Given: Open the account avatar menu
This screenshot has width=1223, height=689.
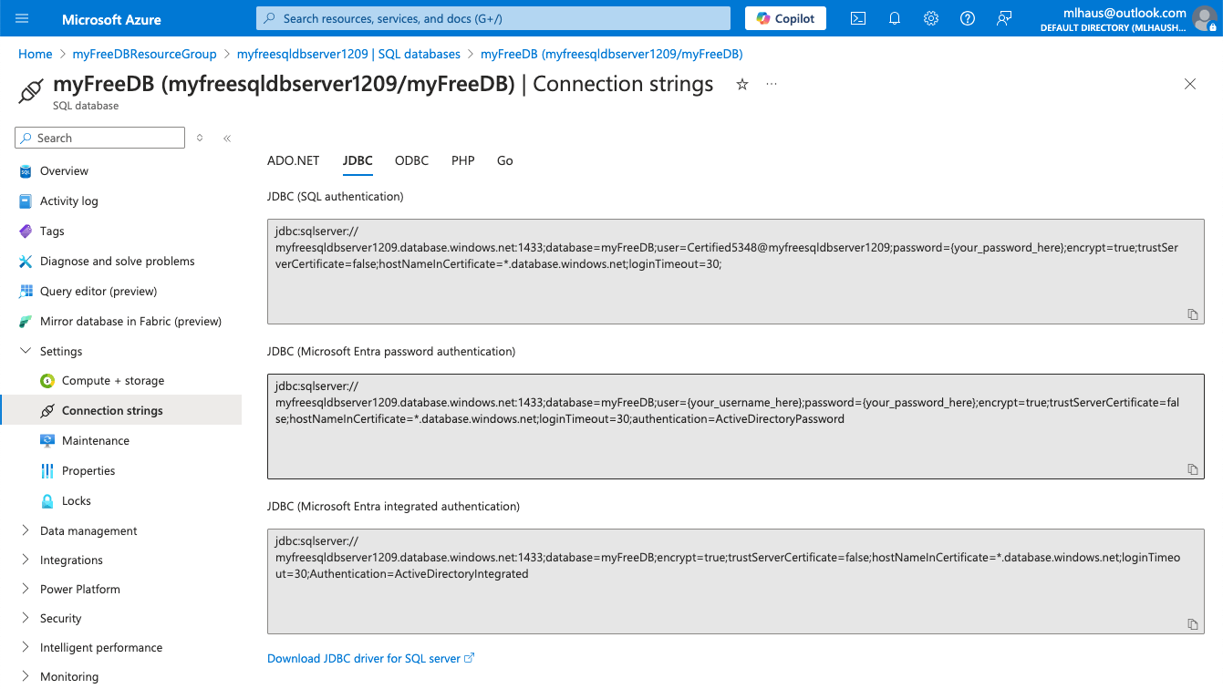Looking at the screenshot, I should point(1205,18).
